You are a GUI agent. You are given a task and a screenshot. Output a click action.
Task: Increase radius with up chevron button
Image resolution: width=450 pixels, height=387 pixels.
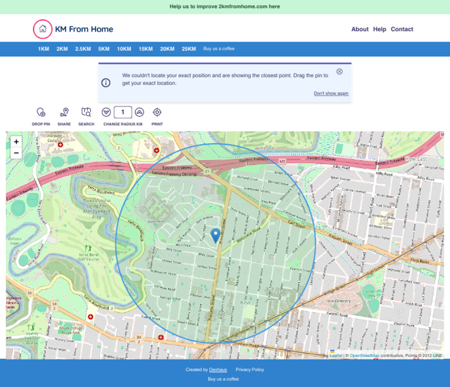pyautogui.click(x=139, y=112)
